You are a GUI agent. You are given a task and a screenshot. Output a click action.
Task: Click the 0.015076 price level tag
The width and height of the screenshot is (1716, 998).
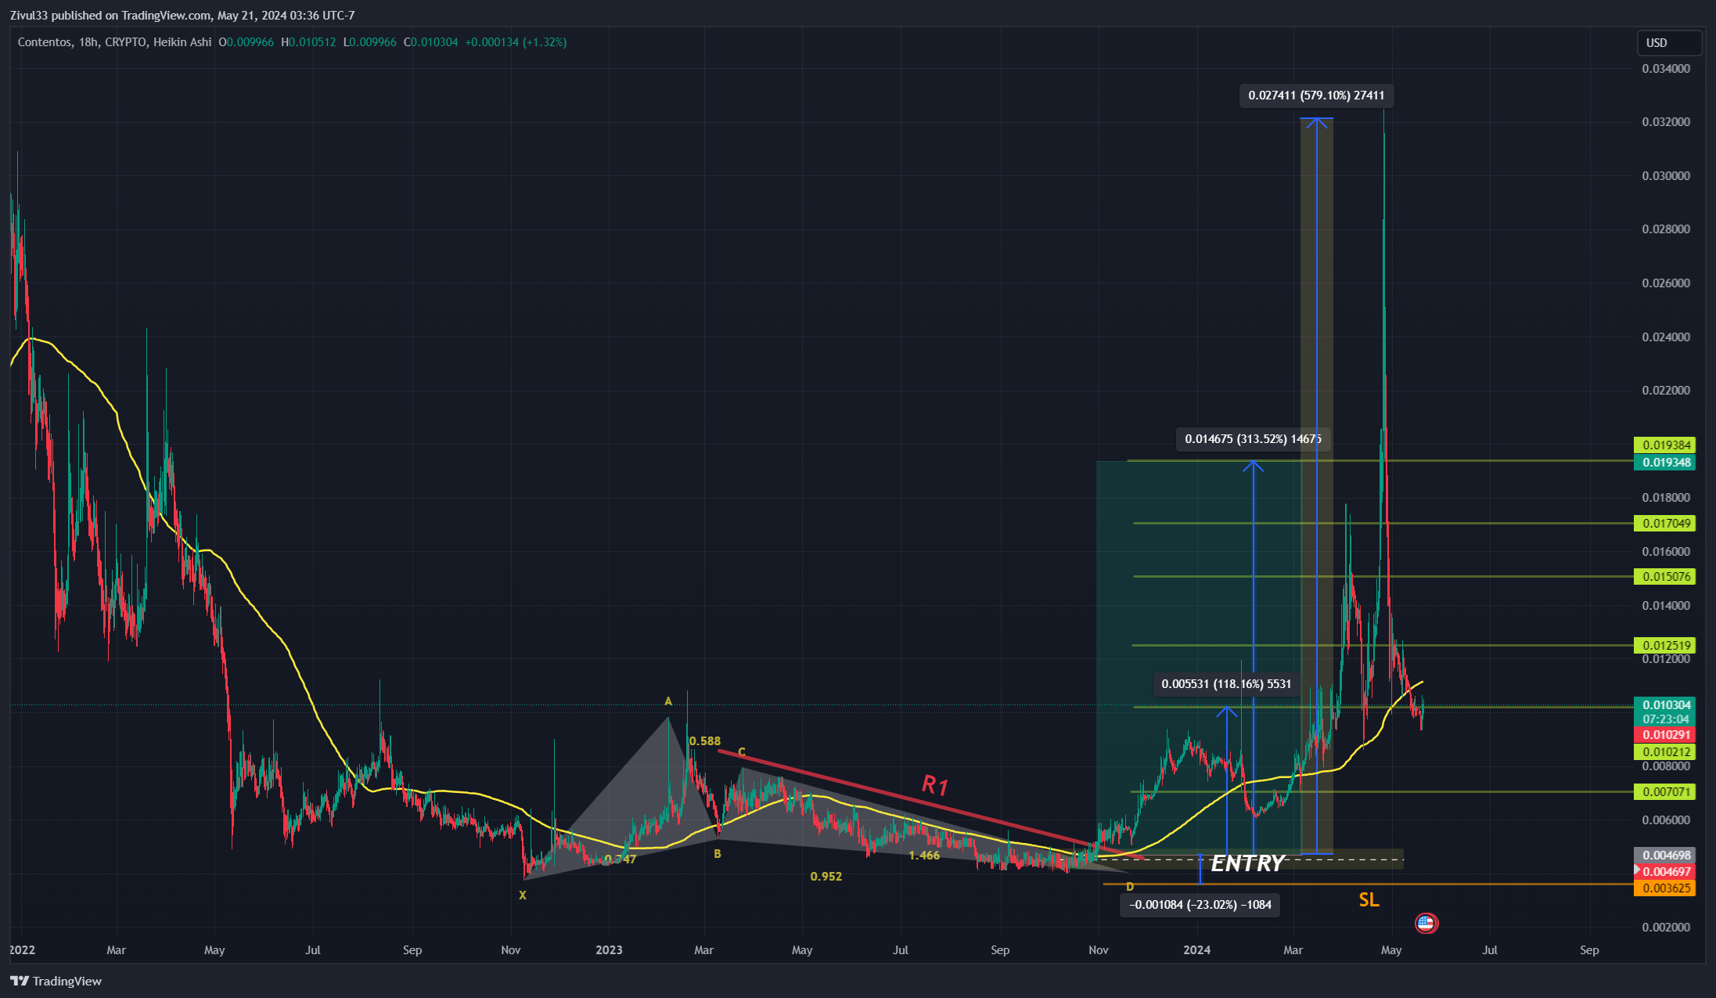point(1665,577)
